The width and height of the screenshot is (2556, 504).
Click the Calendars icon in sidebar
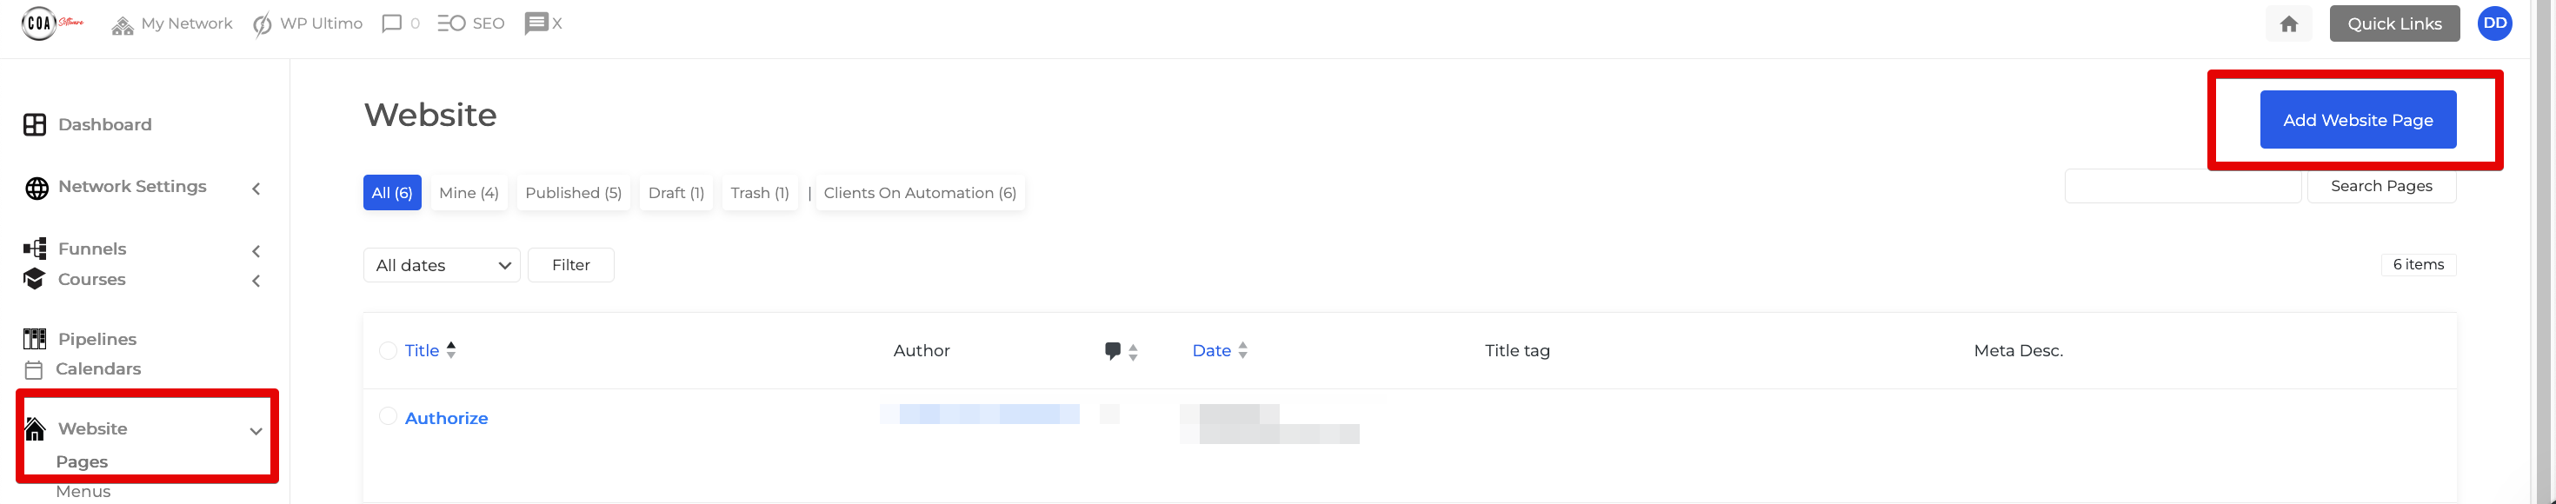34,370
